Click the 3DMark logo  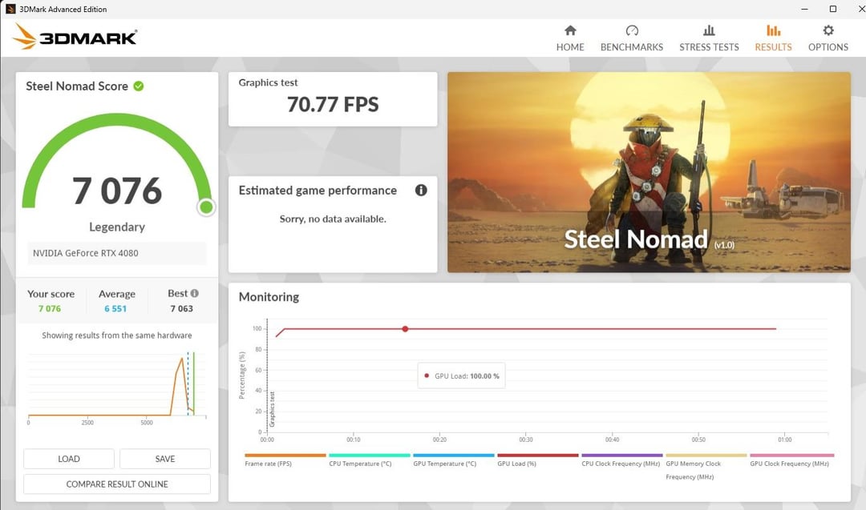[x=75, y=37]
